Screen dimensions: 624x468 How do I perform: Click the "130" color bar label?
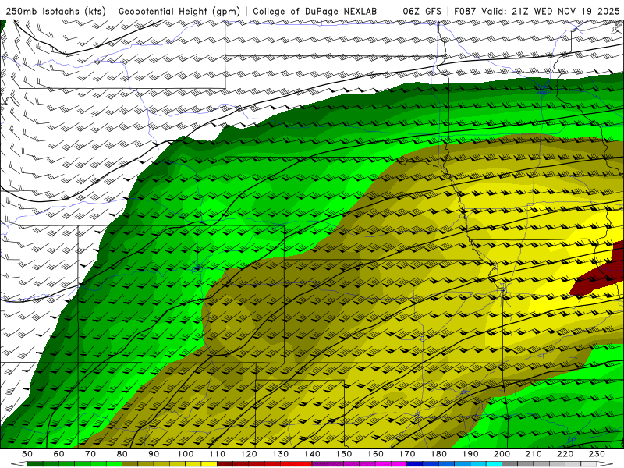pos(281,454)
